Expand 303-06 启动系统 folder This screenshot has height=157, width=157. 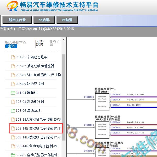click(28, 110)
